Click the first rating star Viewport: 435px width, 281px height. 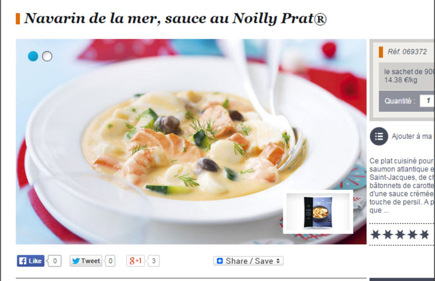coord(376,234)
